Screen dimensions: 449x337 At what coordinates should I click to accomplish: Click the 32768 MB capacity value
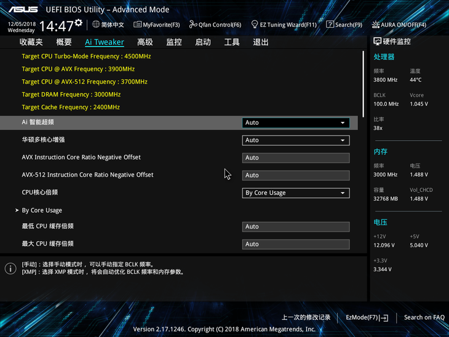coord(386,199)
